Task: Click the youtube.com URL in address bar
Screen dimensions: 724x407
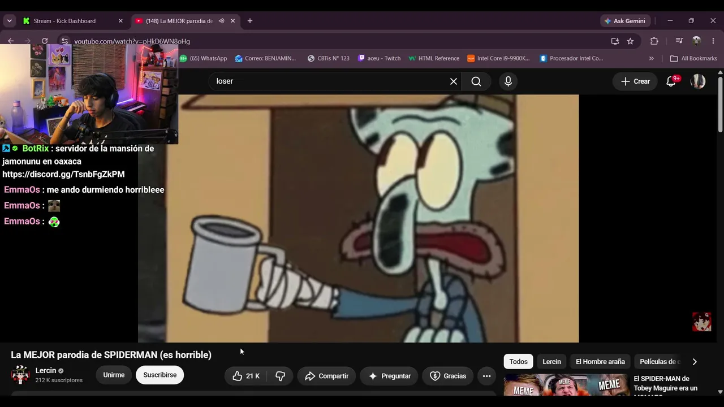Action: [132, 41]
